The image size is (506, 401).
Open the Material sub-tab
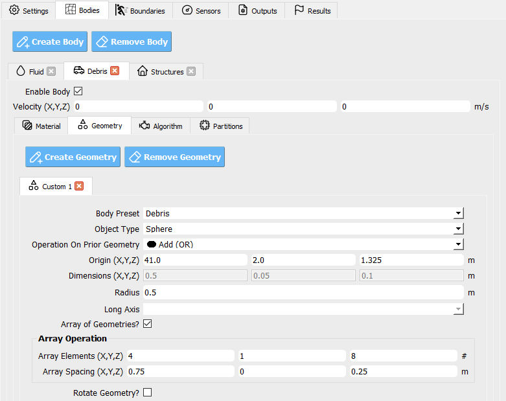[x=41, y=126]
